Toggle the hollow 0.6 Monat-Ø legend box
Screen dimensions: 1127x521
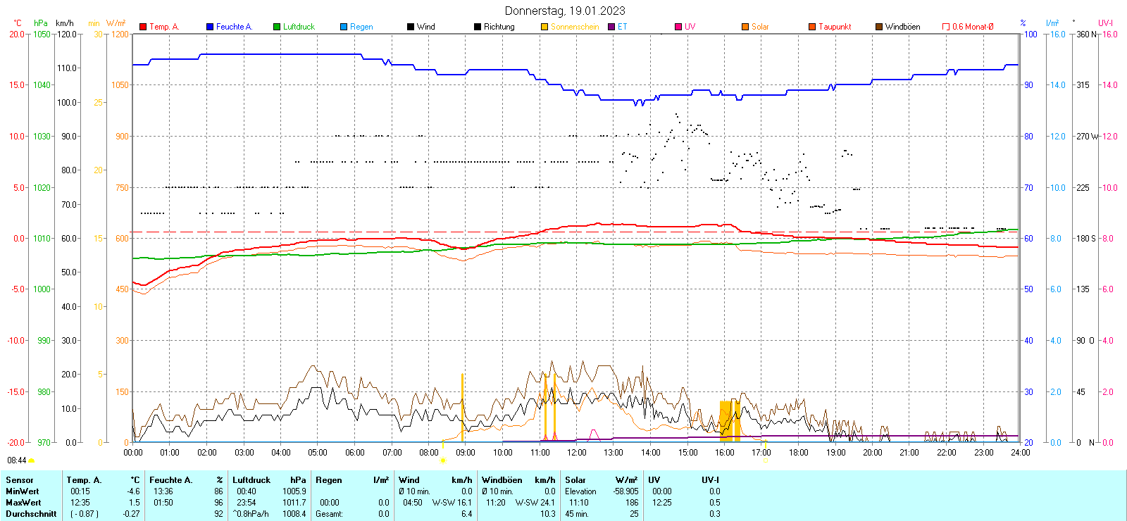(946, 27)
